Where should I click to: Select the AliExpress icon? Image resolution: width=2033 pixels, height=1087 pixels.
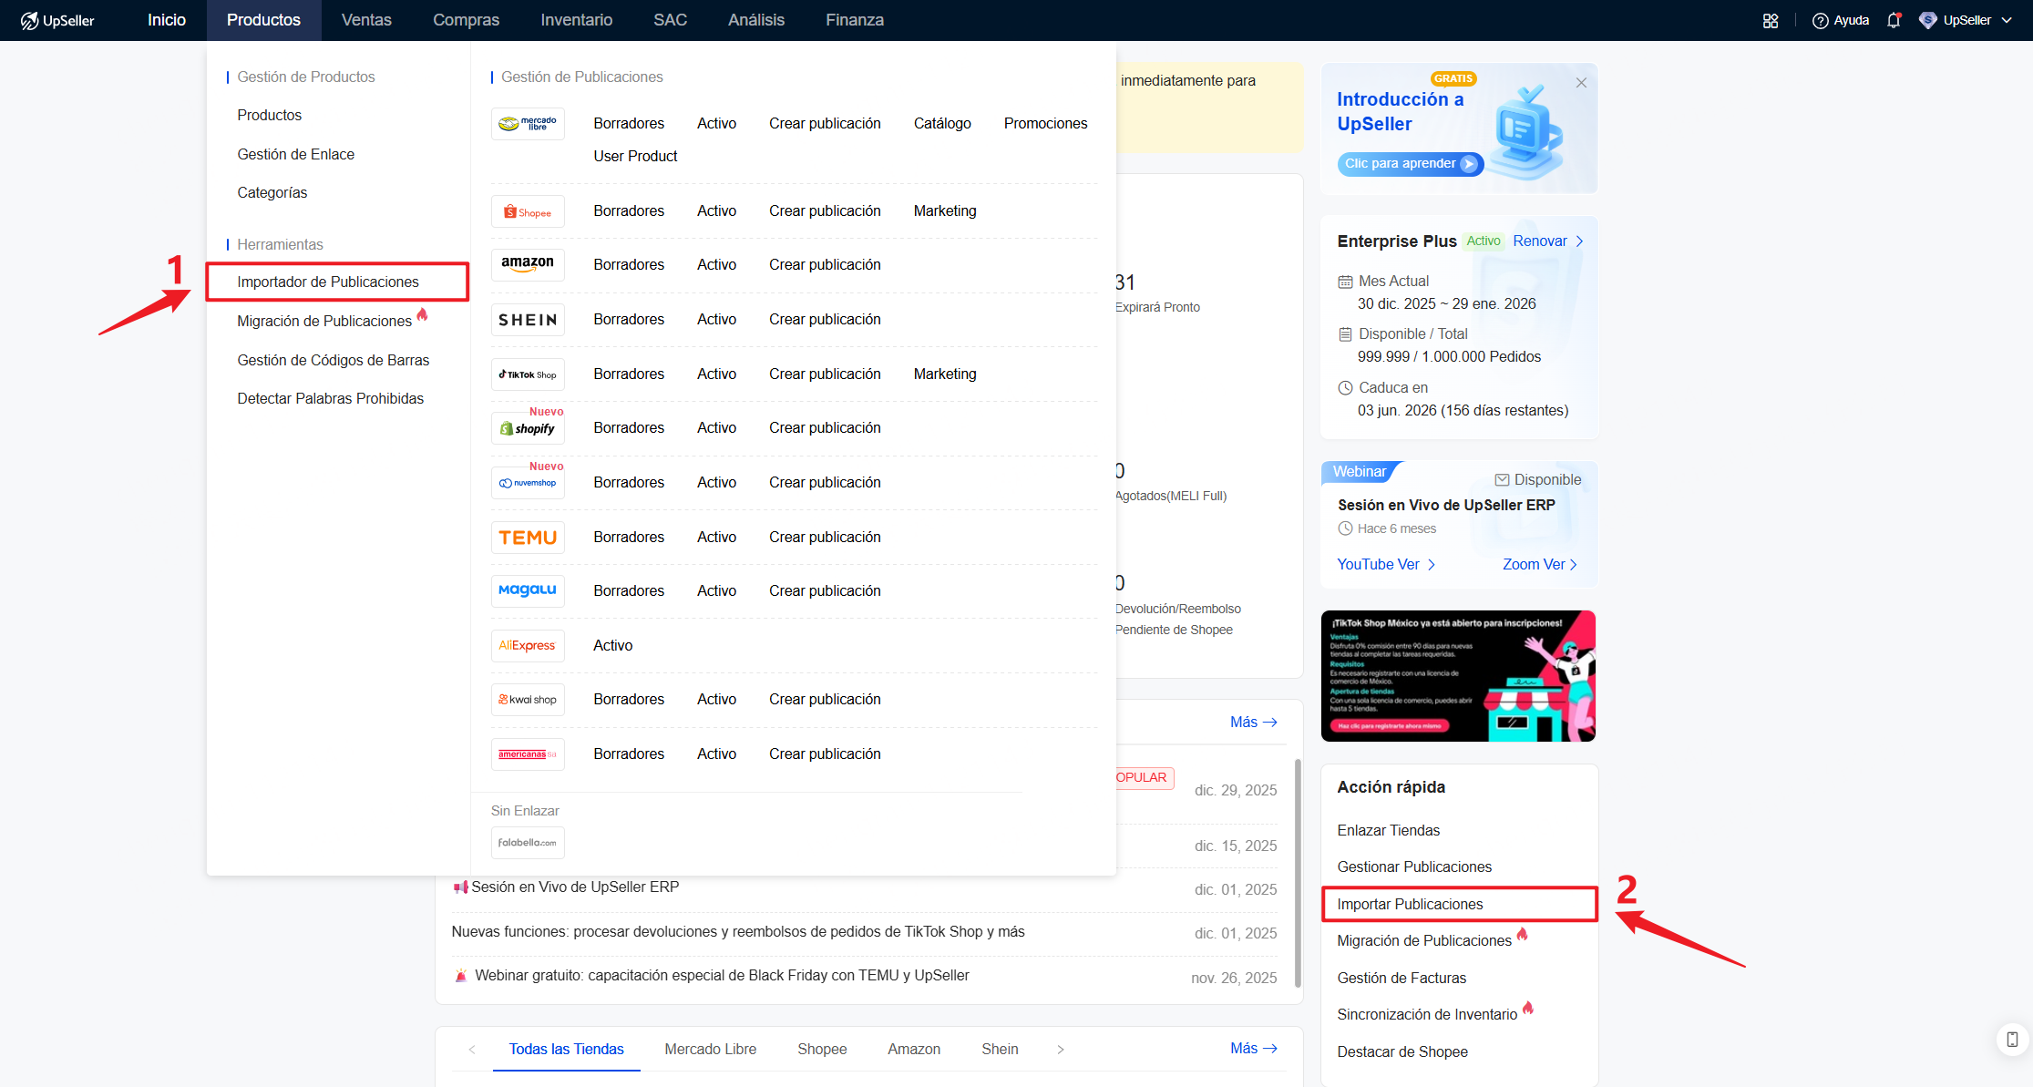(528, 645)
